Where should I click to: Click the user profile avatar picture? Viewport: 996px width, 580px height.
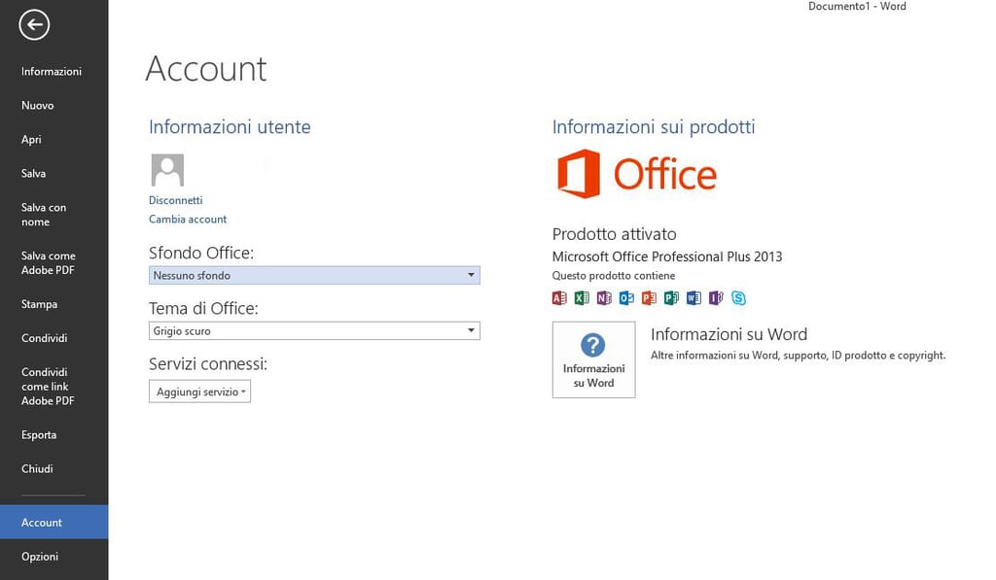[167, 170]
